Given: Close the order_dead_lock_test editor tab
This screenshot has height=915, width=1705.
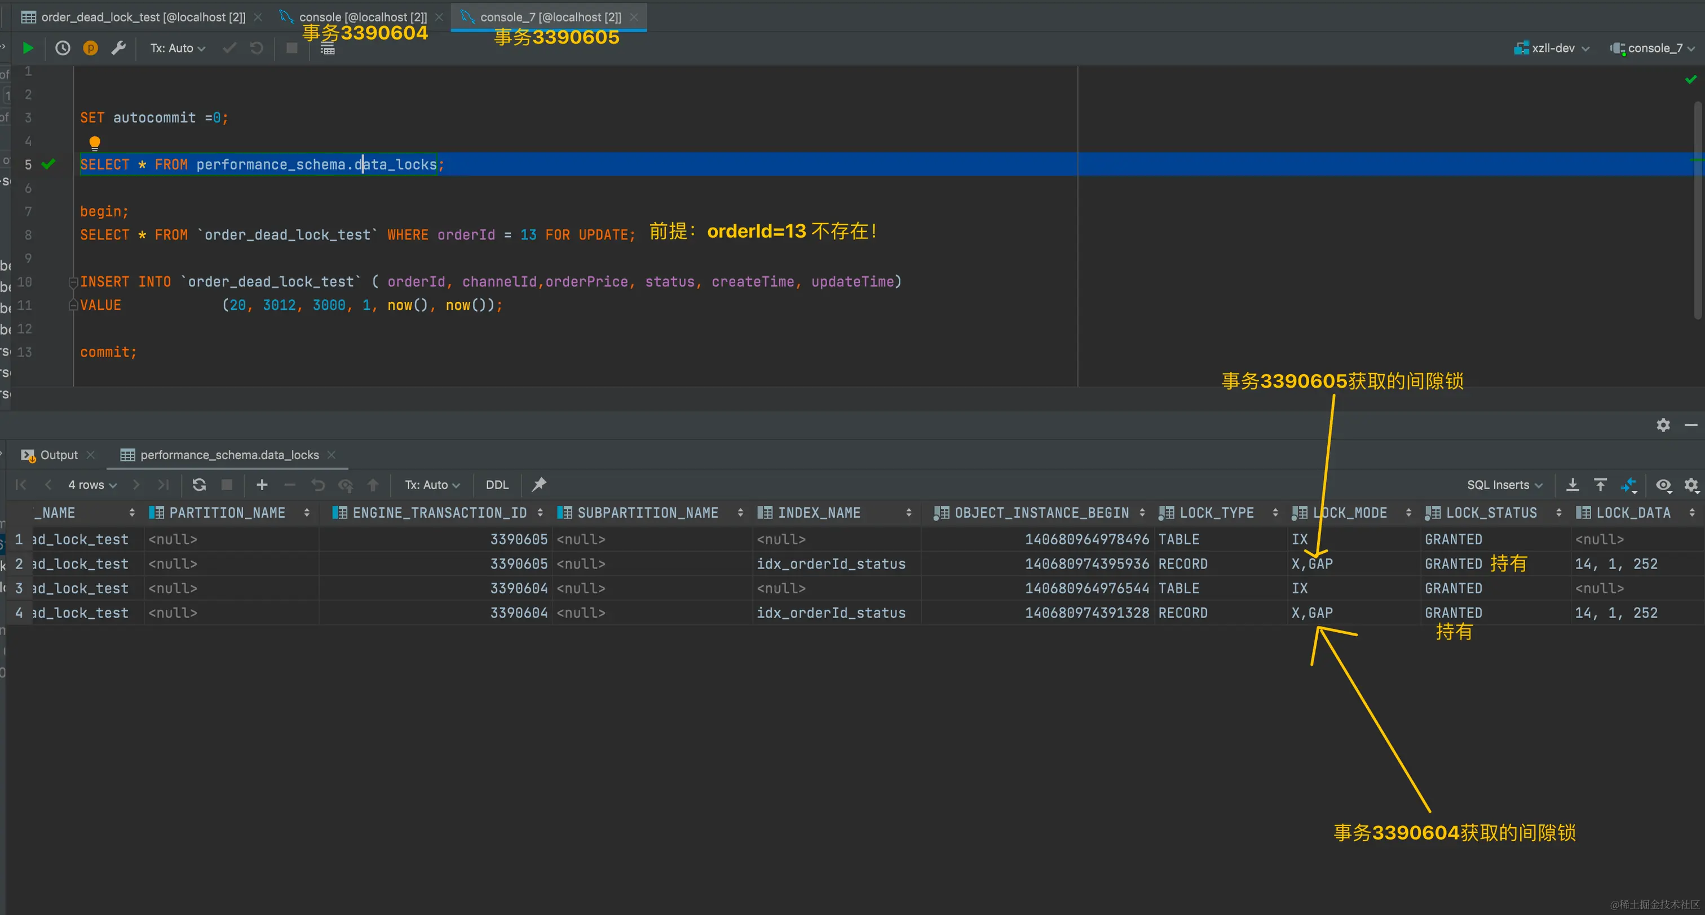Looking at the screenshot, I should (258, 17).
